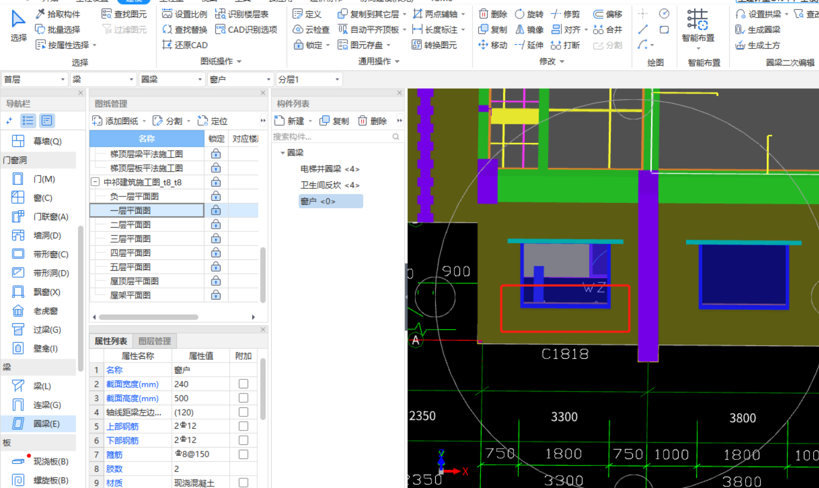Select the 旋转 rotate tool

tap(529, 14)
